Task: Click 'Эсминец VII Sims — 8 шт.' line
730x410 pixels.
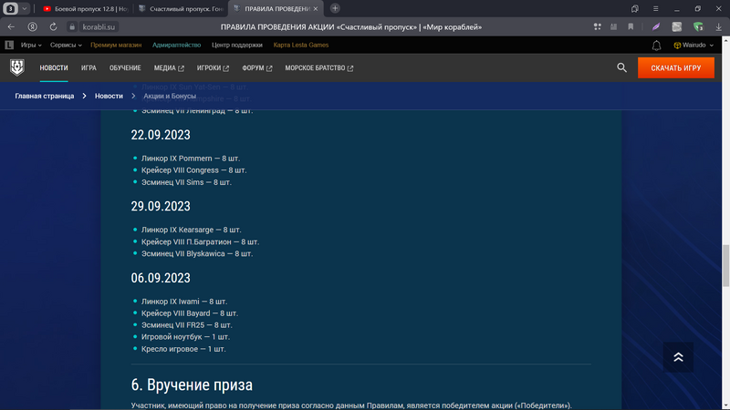Action: 186,182
